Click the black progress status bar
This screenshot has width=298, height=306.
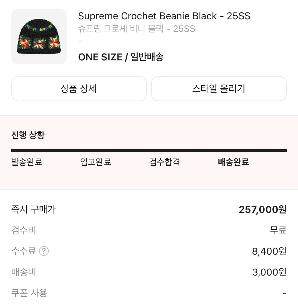149,150
